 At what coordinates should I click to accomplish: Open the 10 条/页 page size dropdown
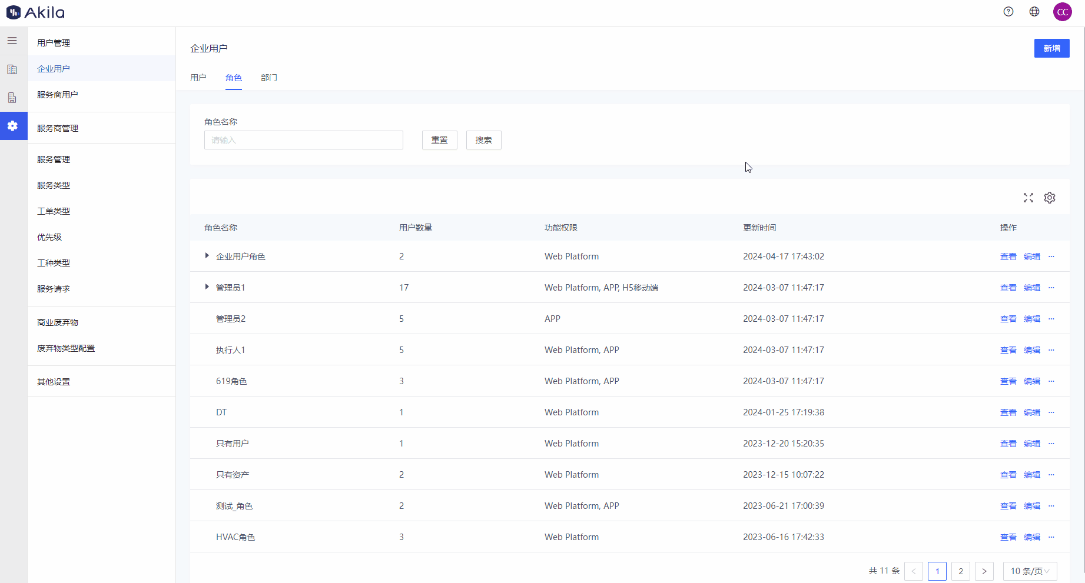[1030, 571]
